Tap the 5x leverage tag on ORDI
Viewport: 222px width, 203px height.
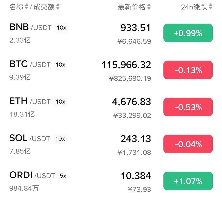63,176
